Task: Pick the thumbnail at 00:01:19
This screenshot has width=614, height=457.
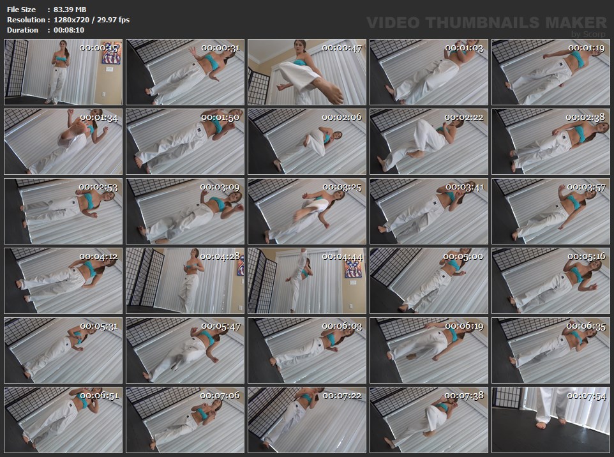Action: tap(551, 72)
